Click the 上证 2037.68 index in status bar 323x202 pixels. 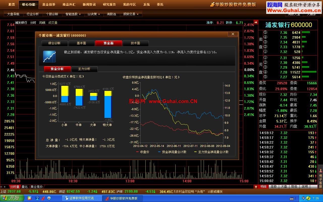[x=11, y=192]
